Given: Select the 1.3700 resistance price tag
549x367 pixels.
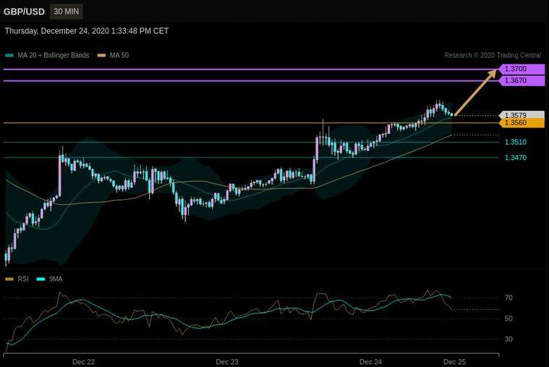Looking at the screenshot, I should point(522,69).
